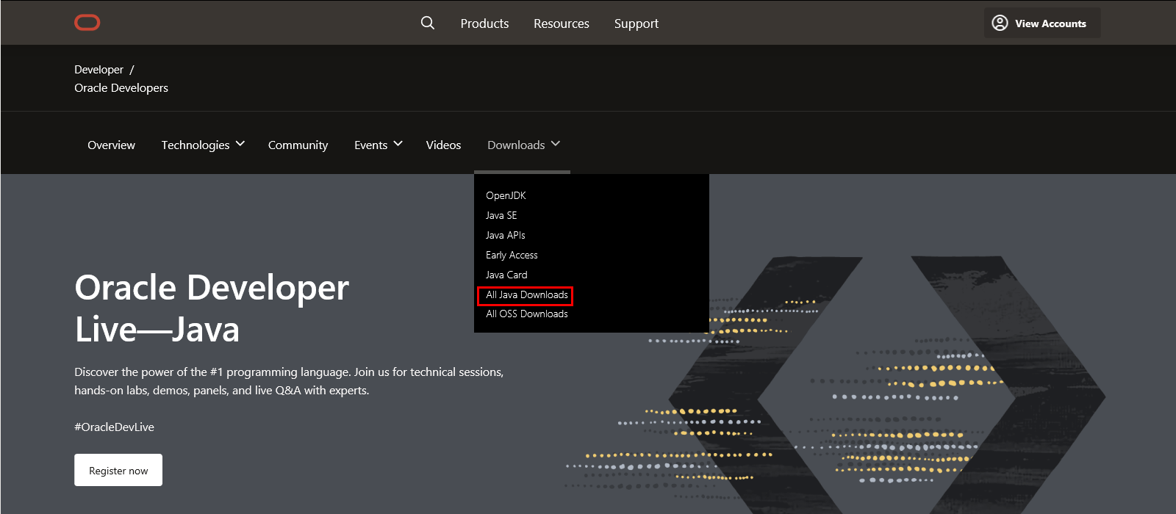Open the Oracle Developers breadcrumb link

[121, 88]
